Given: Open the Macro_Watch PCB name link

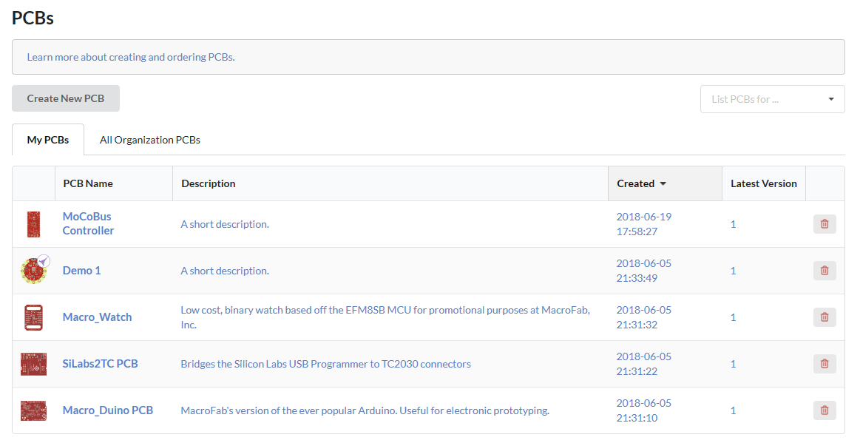Looking at the screenshot, I should 97,317.
